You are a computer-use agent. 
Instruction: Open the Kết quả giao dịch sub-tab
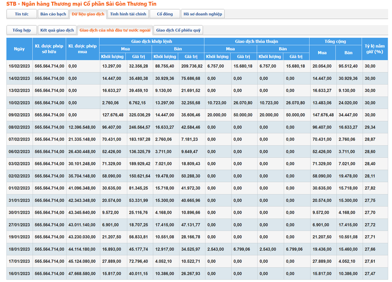[57, 30]
